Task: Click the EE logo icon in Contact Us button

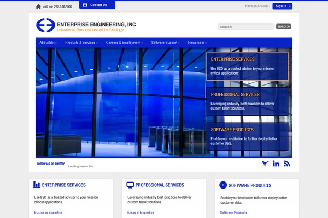Action: (85, 5)
